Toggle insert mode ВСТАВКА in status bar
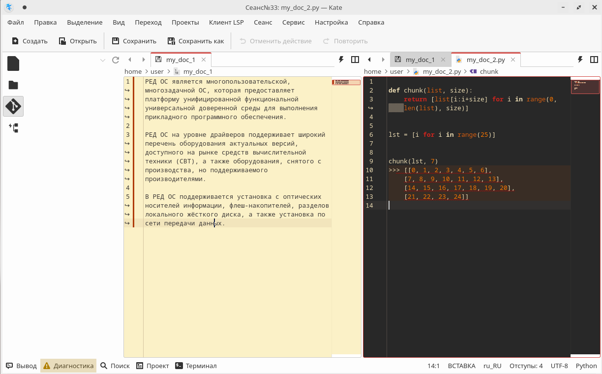The image size is (602, 374). coord(461,366)
